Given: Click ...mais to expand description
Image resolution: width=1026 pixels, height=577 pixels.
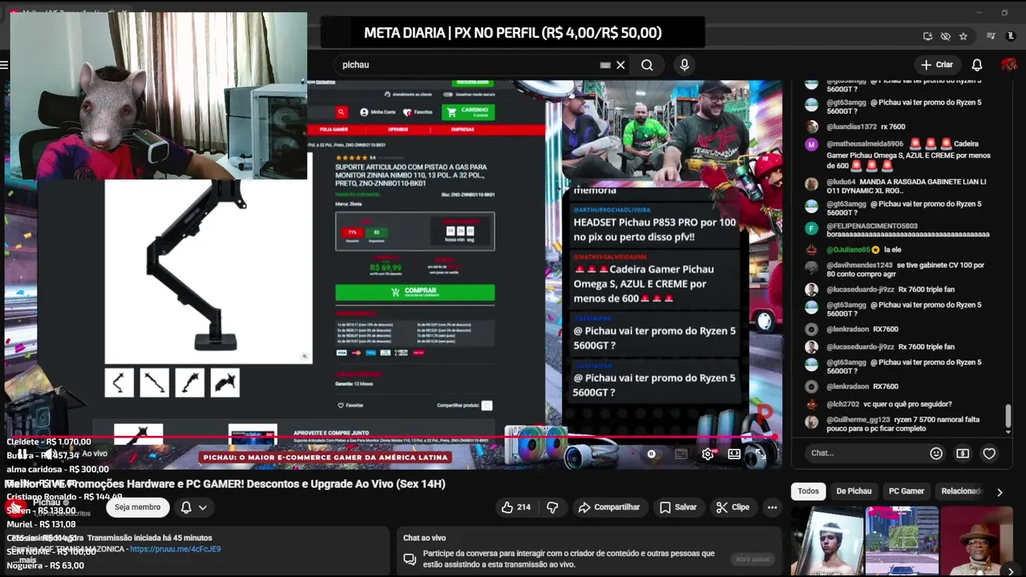Looking at the screenshot, I should [x=24, y=560].
